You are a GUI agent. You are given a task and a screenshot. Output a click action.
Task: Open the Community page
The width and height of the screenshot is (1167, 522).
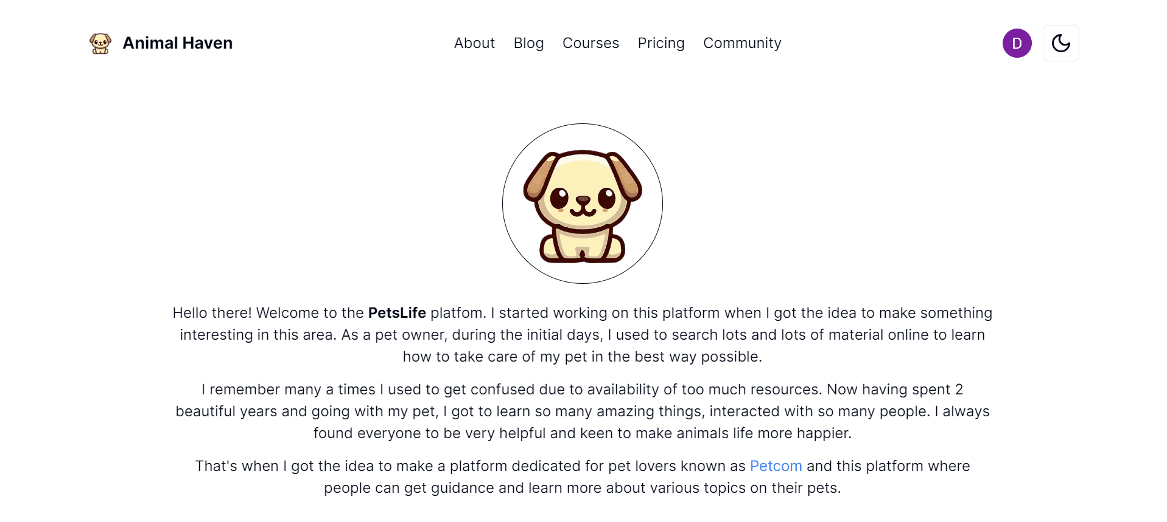(742, 43)
